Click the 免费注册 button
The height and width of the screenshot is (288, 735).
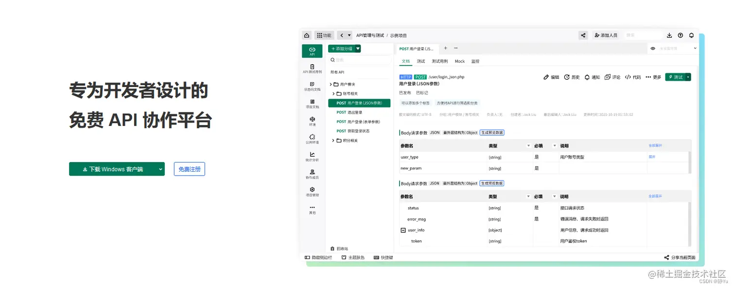[189, 169]
